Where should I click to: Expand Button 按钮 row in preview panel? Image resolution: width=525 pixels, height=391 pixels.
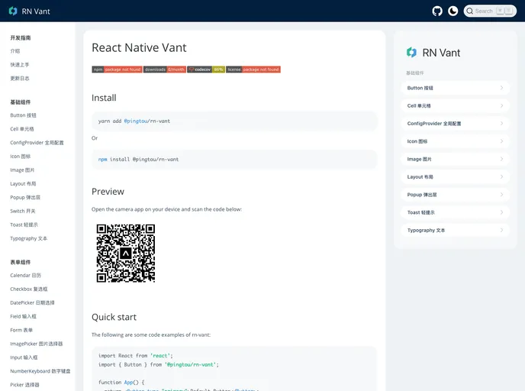455,88
